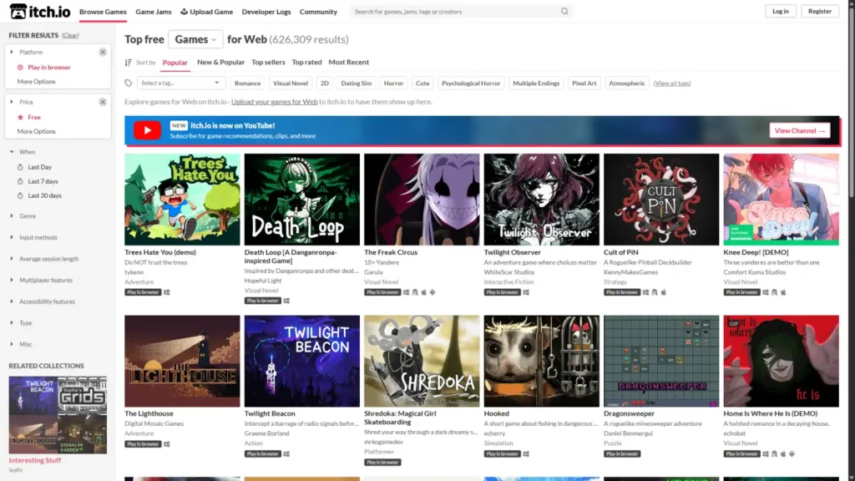Open the Cult of PiN game thumbnail
855x481 pixels.
[661, 199]
